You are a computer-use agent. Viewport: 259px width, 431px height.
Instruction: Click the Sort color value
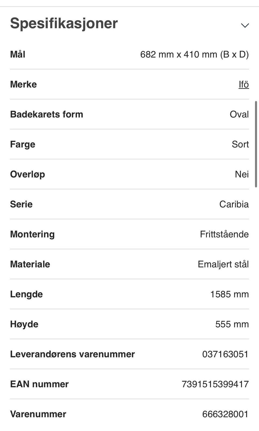point(240,144)
